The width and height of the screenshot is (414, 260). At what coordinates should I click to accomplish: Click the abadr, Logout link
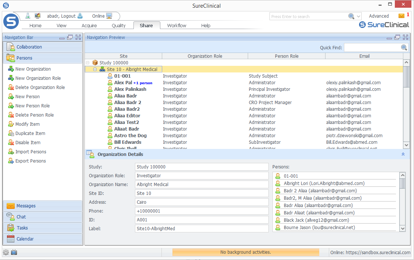click(61, 16)
